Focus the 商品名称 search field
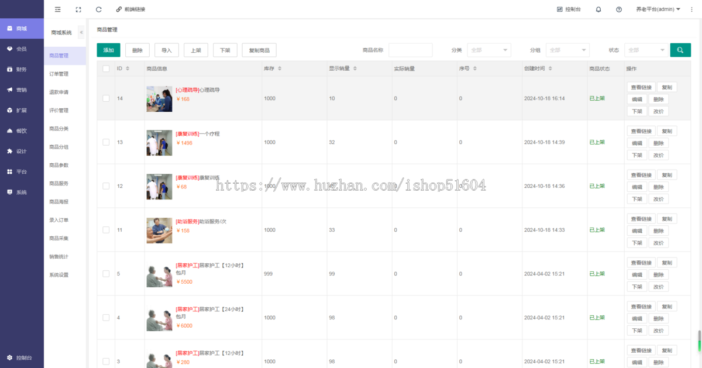 coord(411,50)
